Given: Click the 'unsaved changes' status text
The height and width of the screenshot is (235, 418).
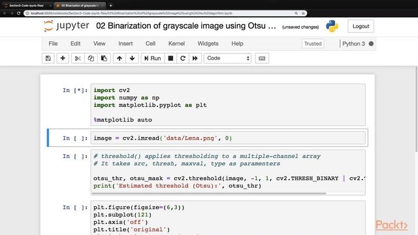Looking at the screenshot, I should point(300,27).
